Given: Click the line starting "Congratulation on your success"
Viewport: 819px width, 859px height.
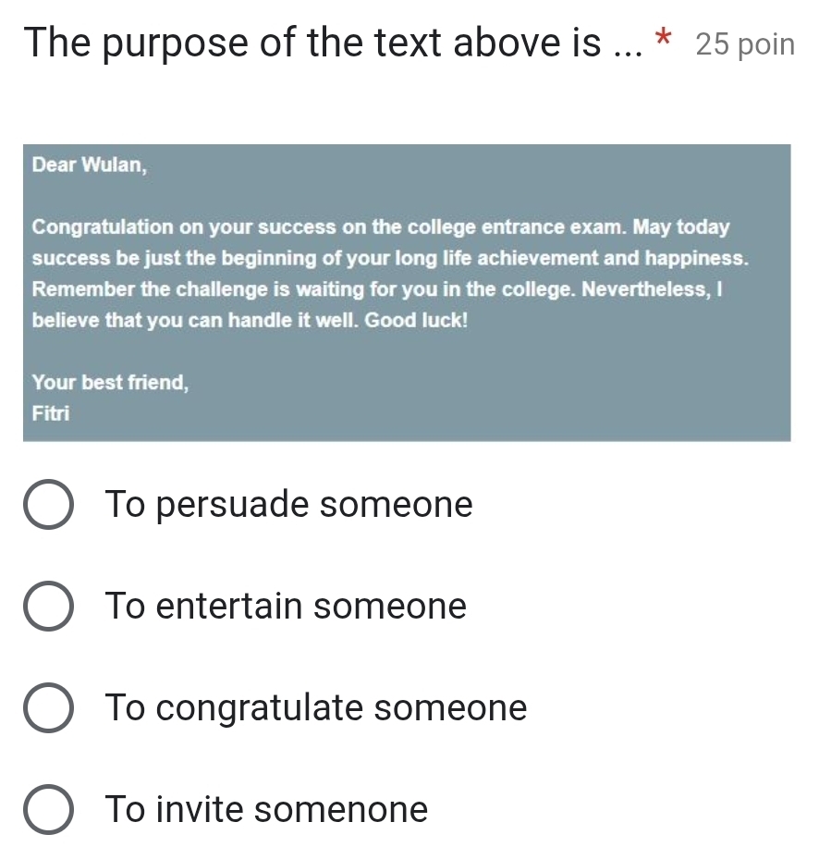Looking at the screenshot, I should click(x=381, y=227).
